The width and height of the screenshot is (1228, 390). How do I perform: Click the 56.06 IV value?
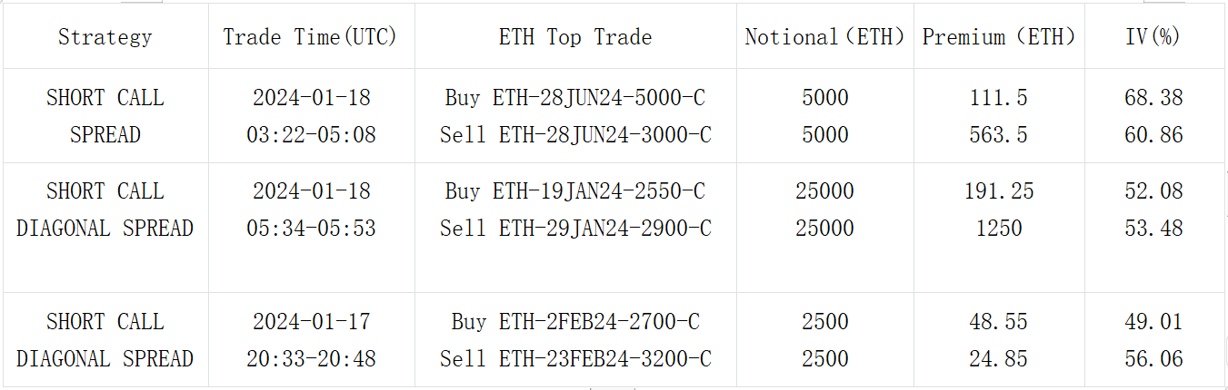click(x=1153, y=359)
